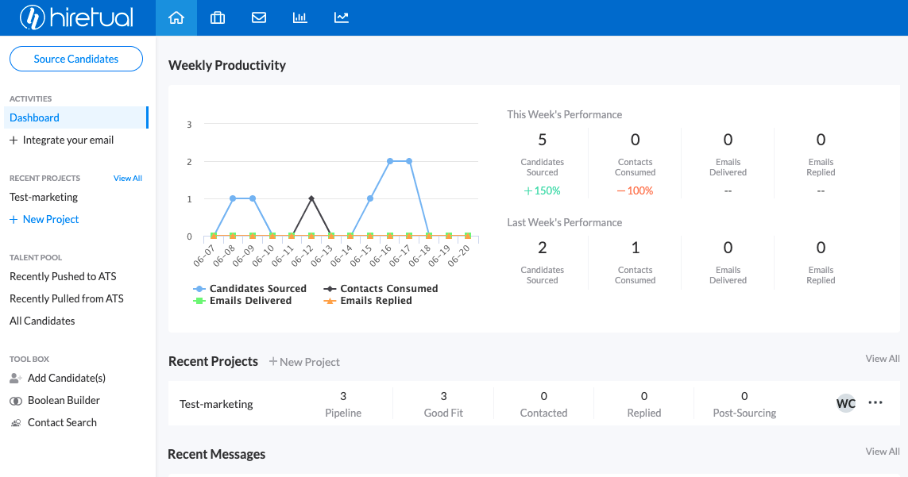
Task: Open the envelope Messages icon
Action: click(259, 18)
